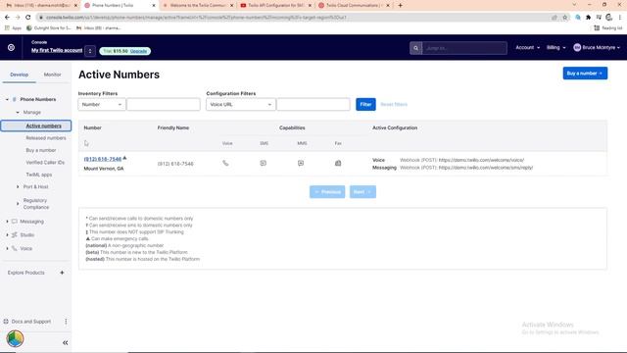
Task: Open the Bruce McIntyre user menu
Action: point(597,48)
